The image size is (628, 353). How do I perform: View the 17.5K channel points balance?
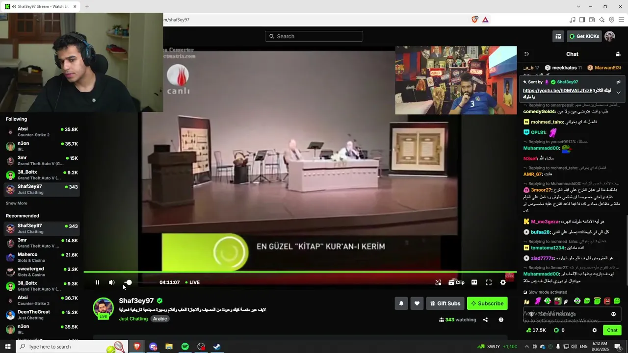click(x=536, y=330)
